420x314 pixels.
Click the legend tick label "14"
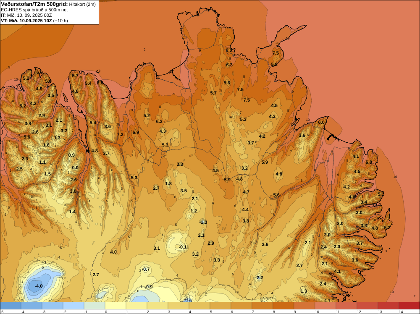pyautogui.click(x=401, y=311)
